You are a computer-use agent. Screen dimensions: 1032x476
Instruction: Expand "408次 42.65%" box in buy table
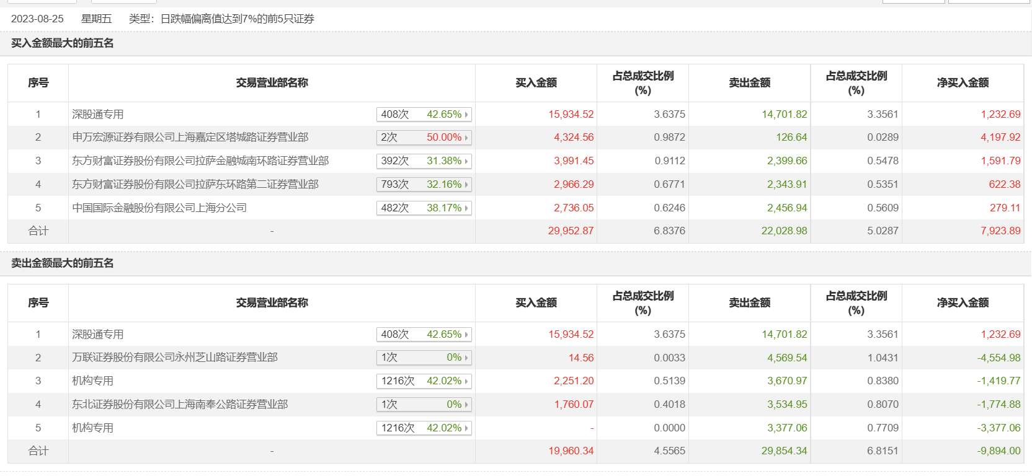[x=424, y=115]
